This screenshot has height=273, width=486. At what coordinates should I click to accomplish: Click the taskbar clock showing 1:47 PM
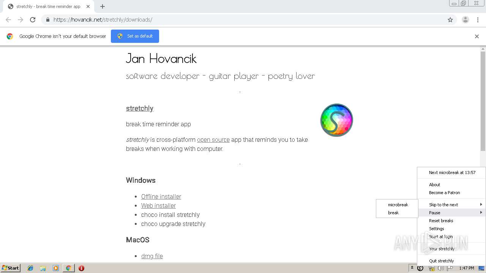pos(466,268)
